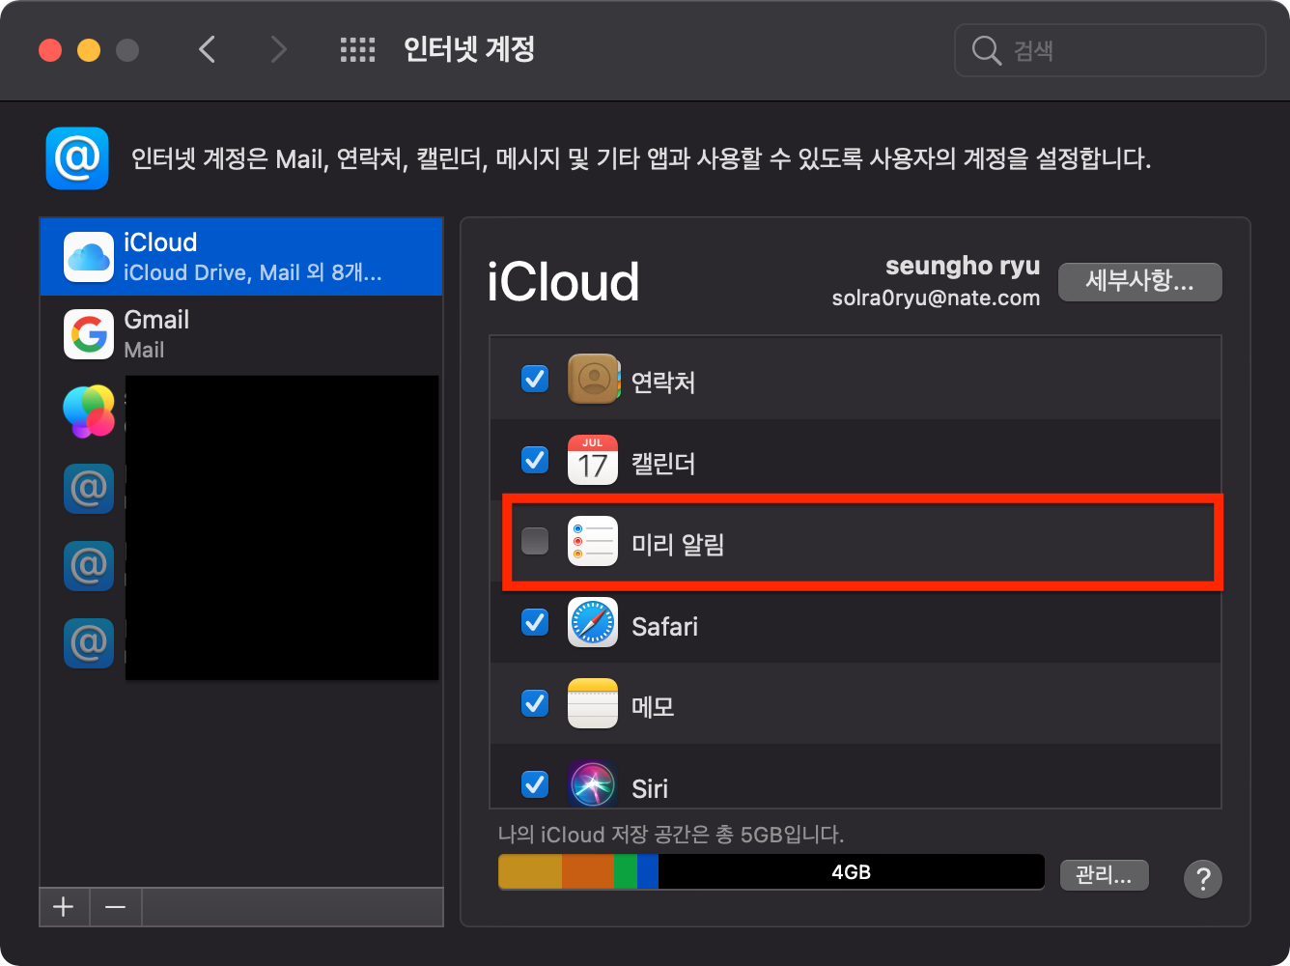Click the '캘린더' service label
The image size is (1290, 966).
(x=663, y=464)
